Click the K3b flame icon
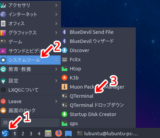 (x=64, y=78)
